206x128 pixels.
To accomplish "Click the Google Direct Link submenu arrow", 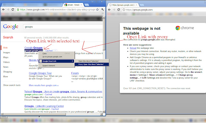I will 72,61.
